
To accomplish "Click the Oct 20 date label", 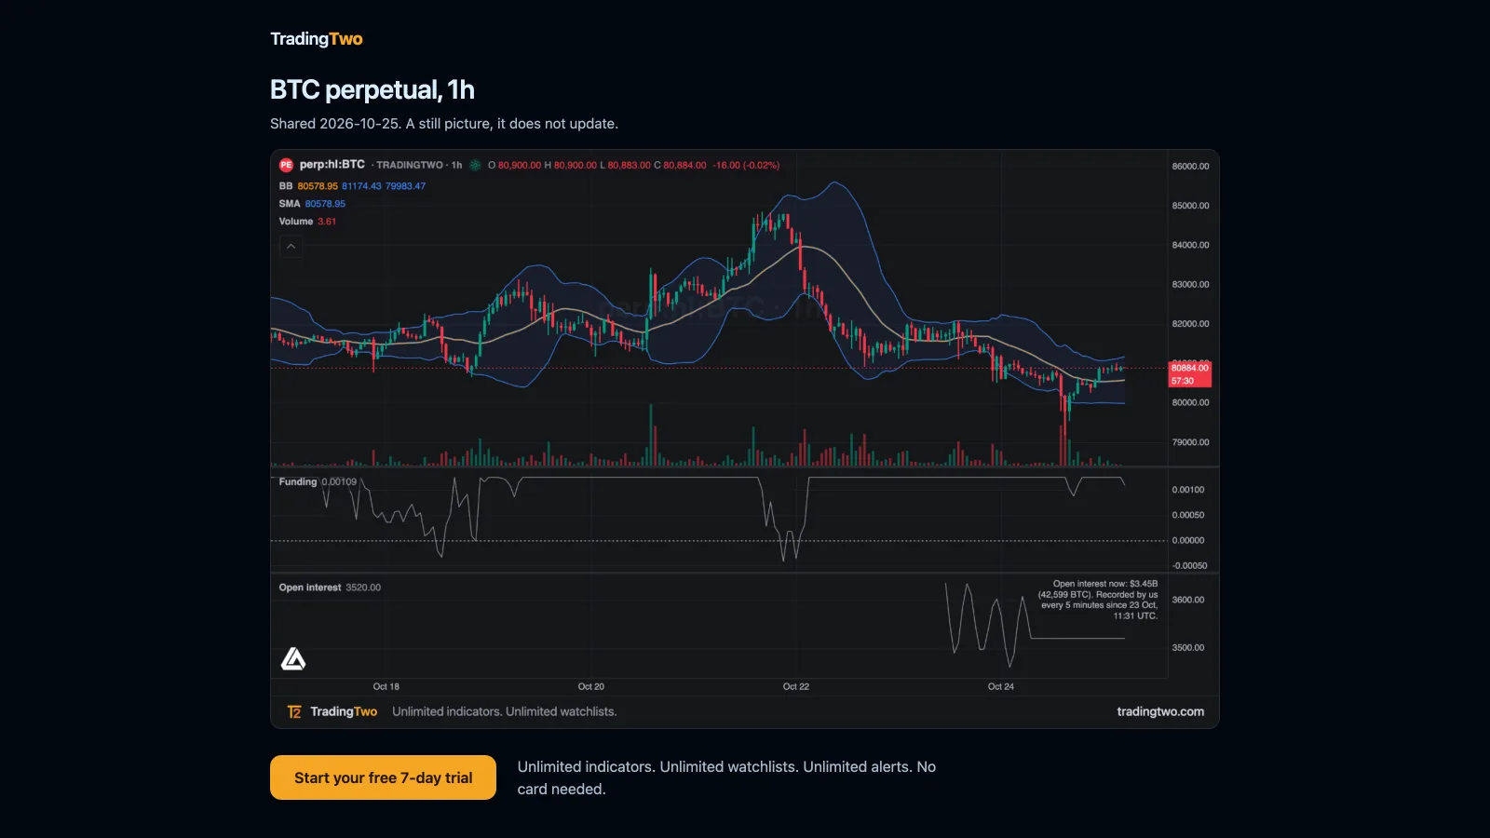I will [590, 686].
